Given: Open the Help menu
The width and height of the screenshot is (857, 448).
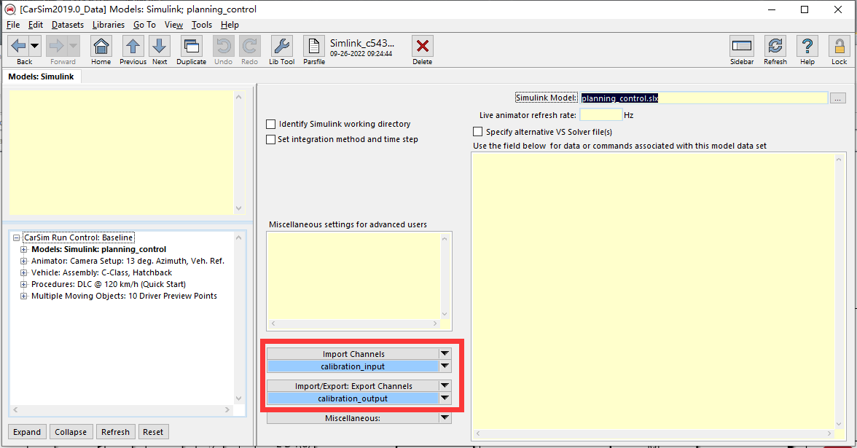Looking at the screenshot, I should point(230,25).
